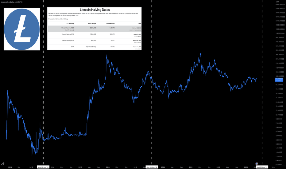Click the 1.150000 label on the price axis
Screen dimensions: 286x169
279,156
